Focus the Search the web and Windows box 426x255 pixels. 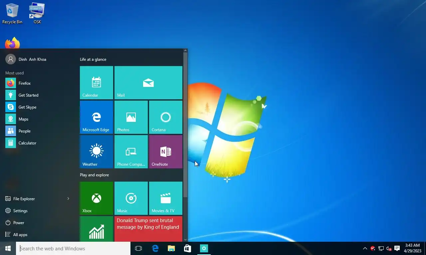73,248
